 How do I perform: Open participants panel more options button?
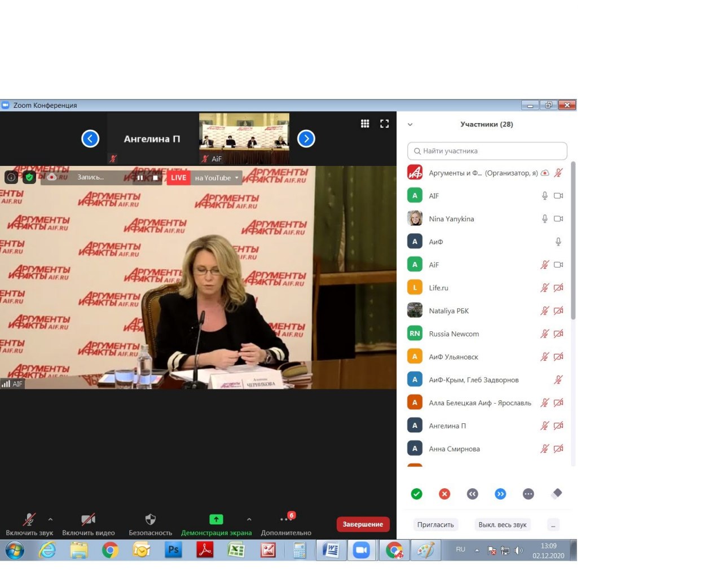pyautogui.click(x=554, y=525)
